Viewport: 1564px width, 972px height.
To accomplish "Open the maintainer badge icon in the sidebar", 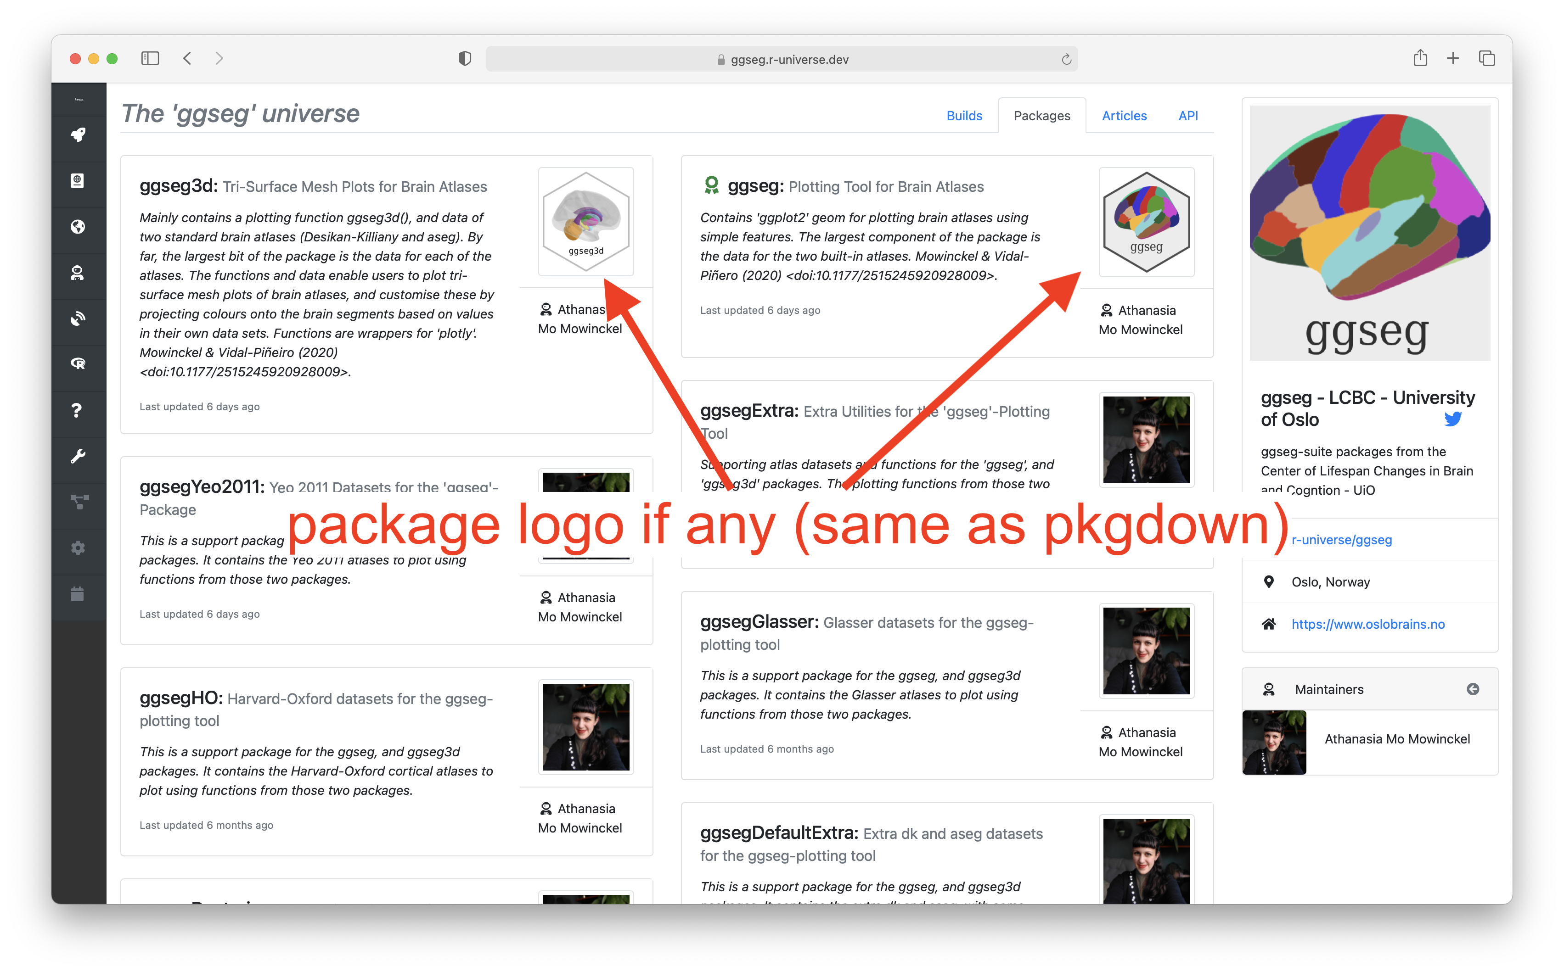I will [78, 273].
